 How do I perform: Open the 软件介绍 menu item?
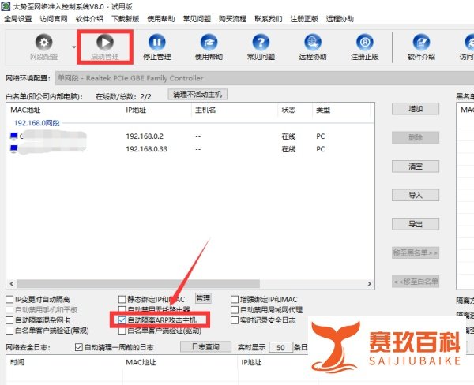pyautogui.click(x=89, y=19)
